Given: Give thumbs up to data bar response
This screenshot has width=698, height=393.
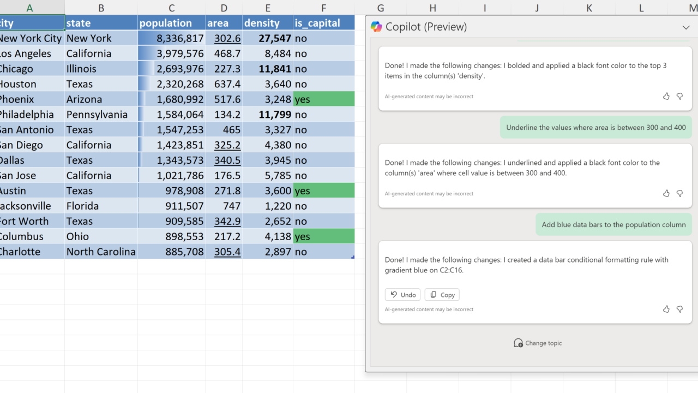Looking at the screenshot, I should coord(666,309).
